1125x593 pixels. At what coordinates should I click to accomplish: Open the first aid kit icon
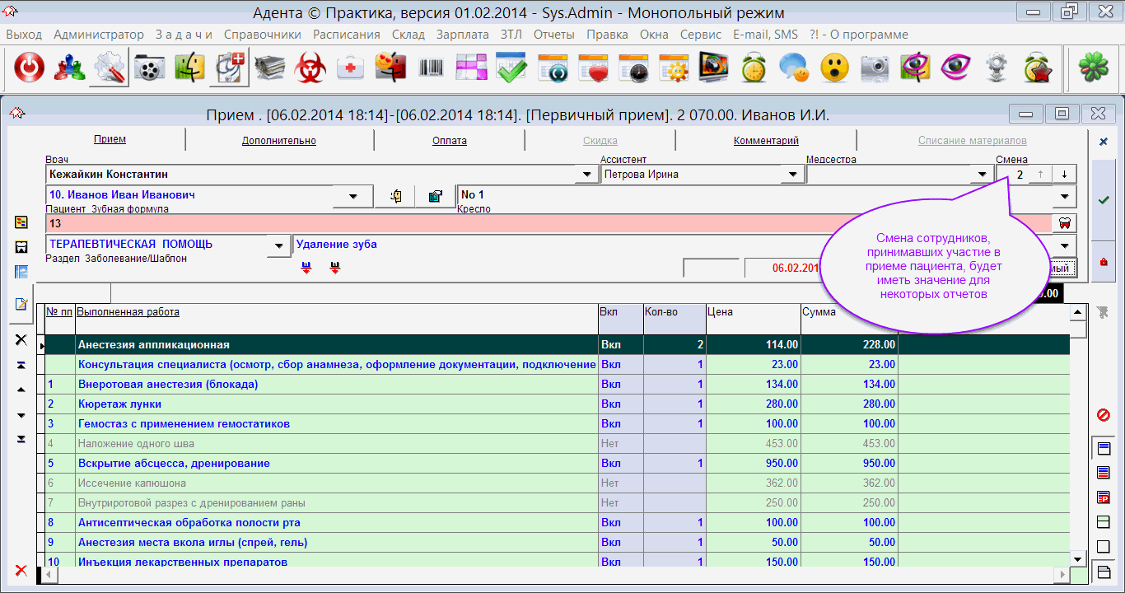coord(350,69)
